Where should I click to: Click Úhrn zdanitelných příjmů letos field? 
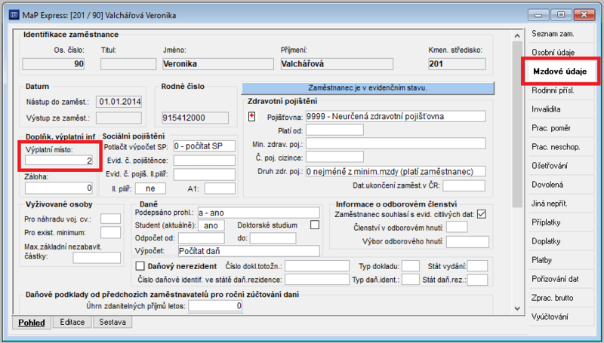click(215, 306)
